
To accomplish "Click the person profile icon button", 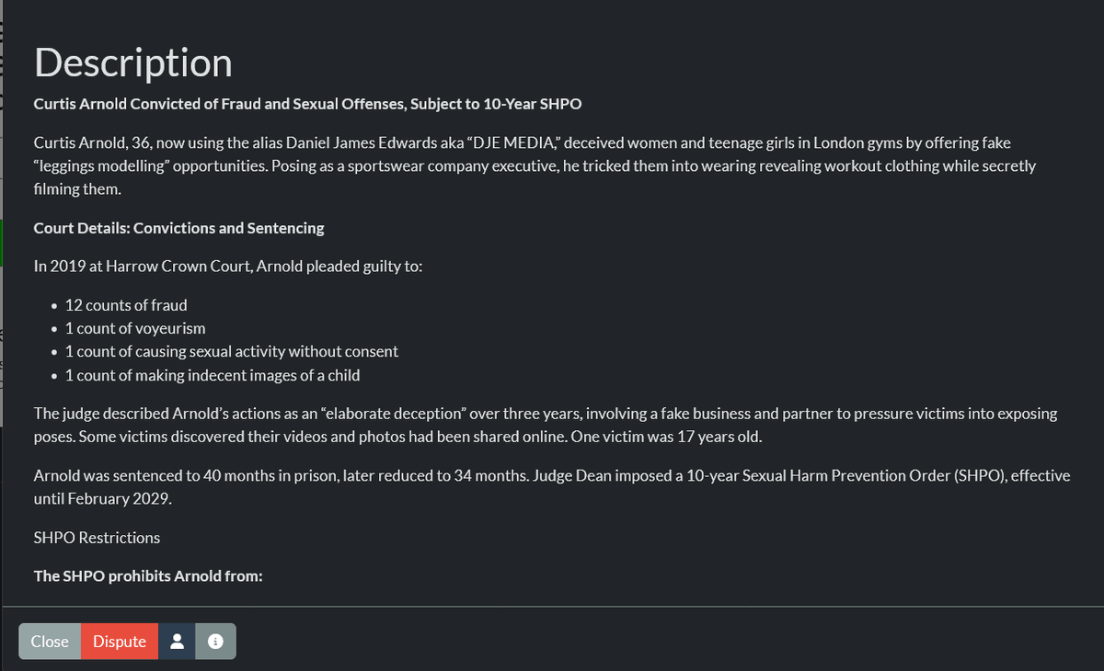I will pos(177,642).
